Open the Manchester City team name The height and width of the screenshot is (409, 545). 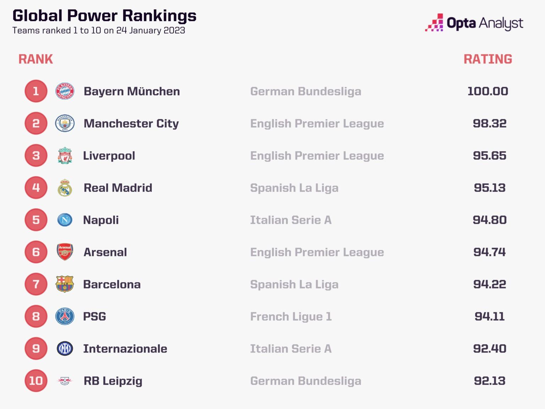(131, 124)
